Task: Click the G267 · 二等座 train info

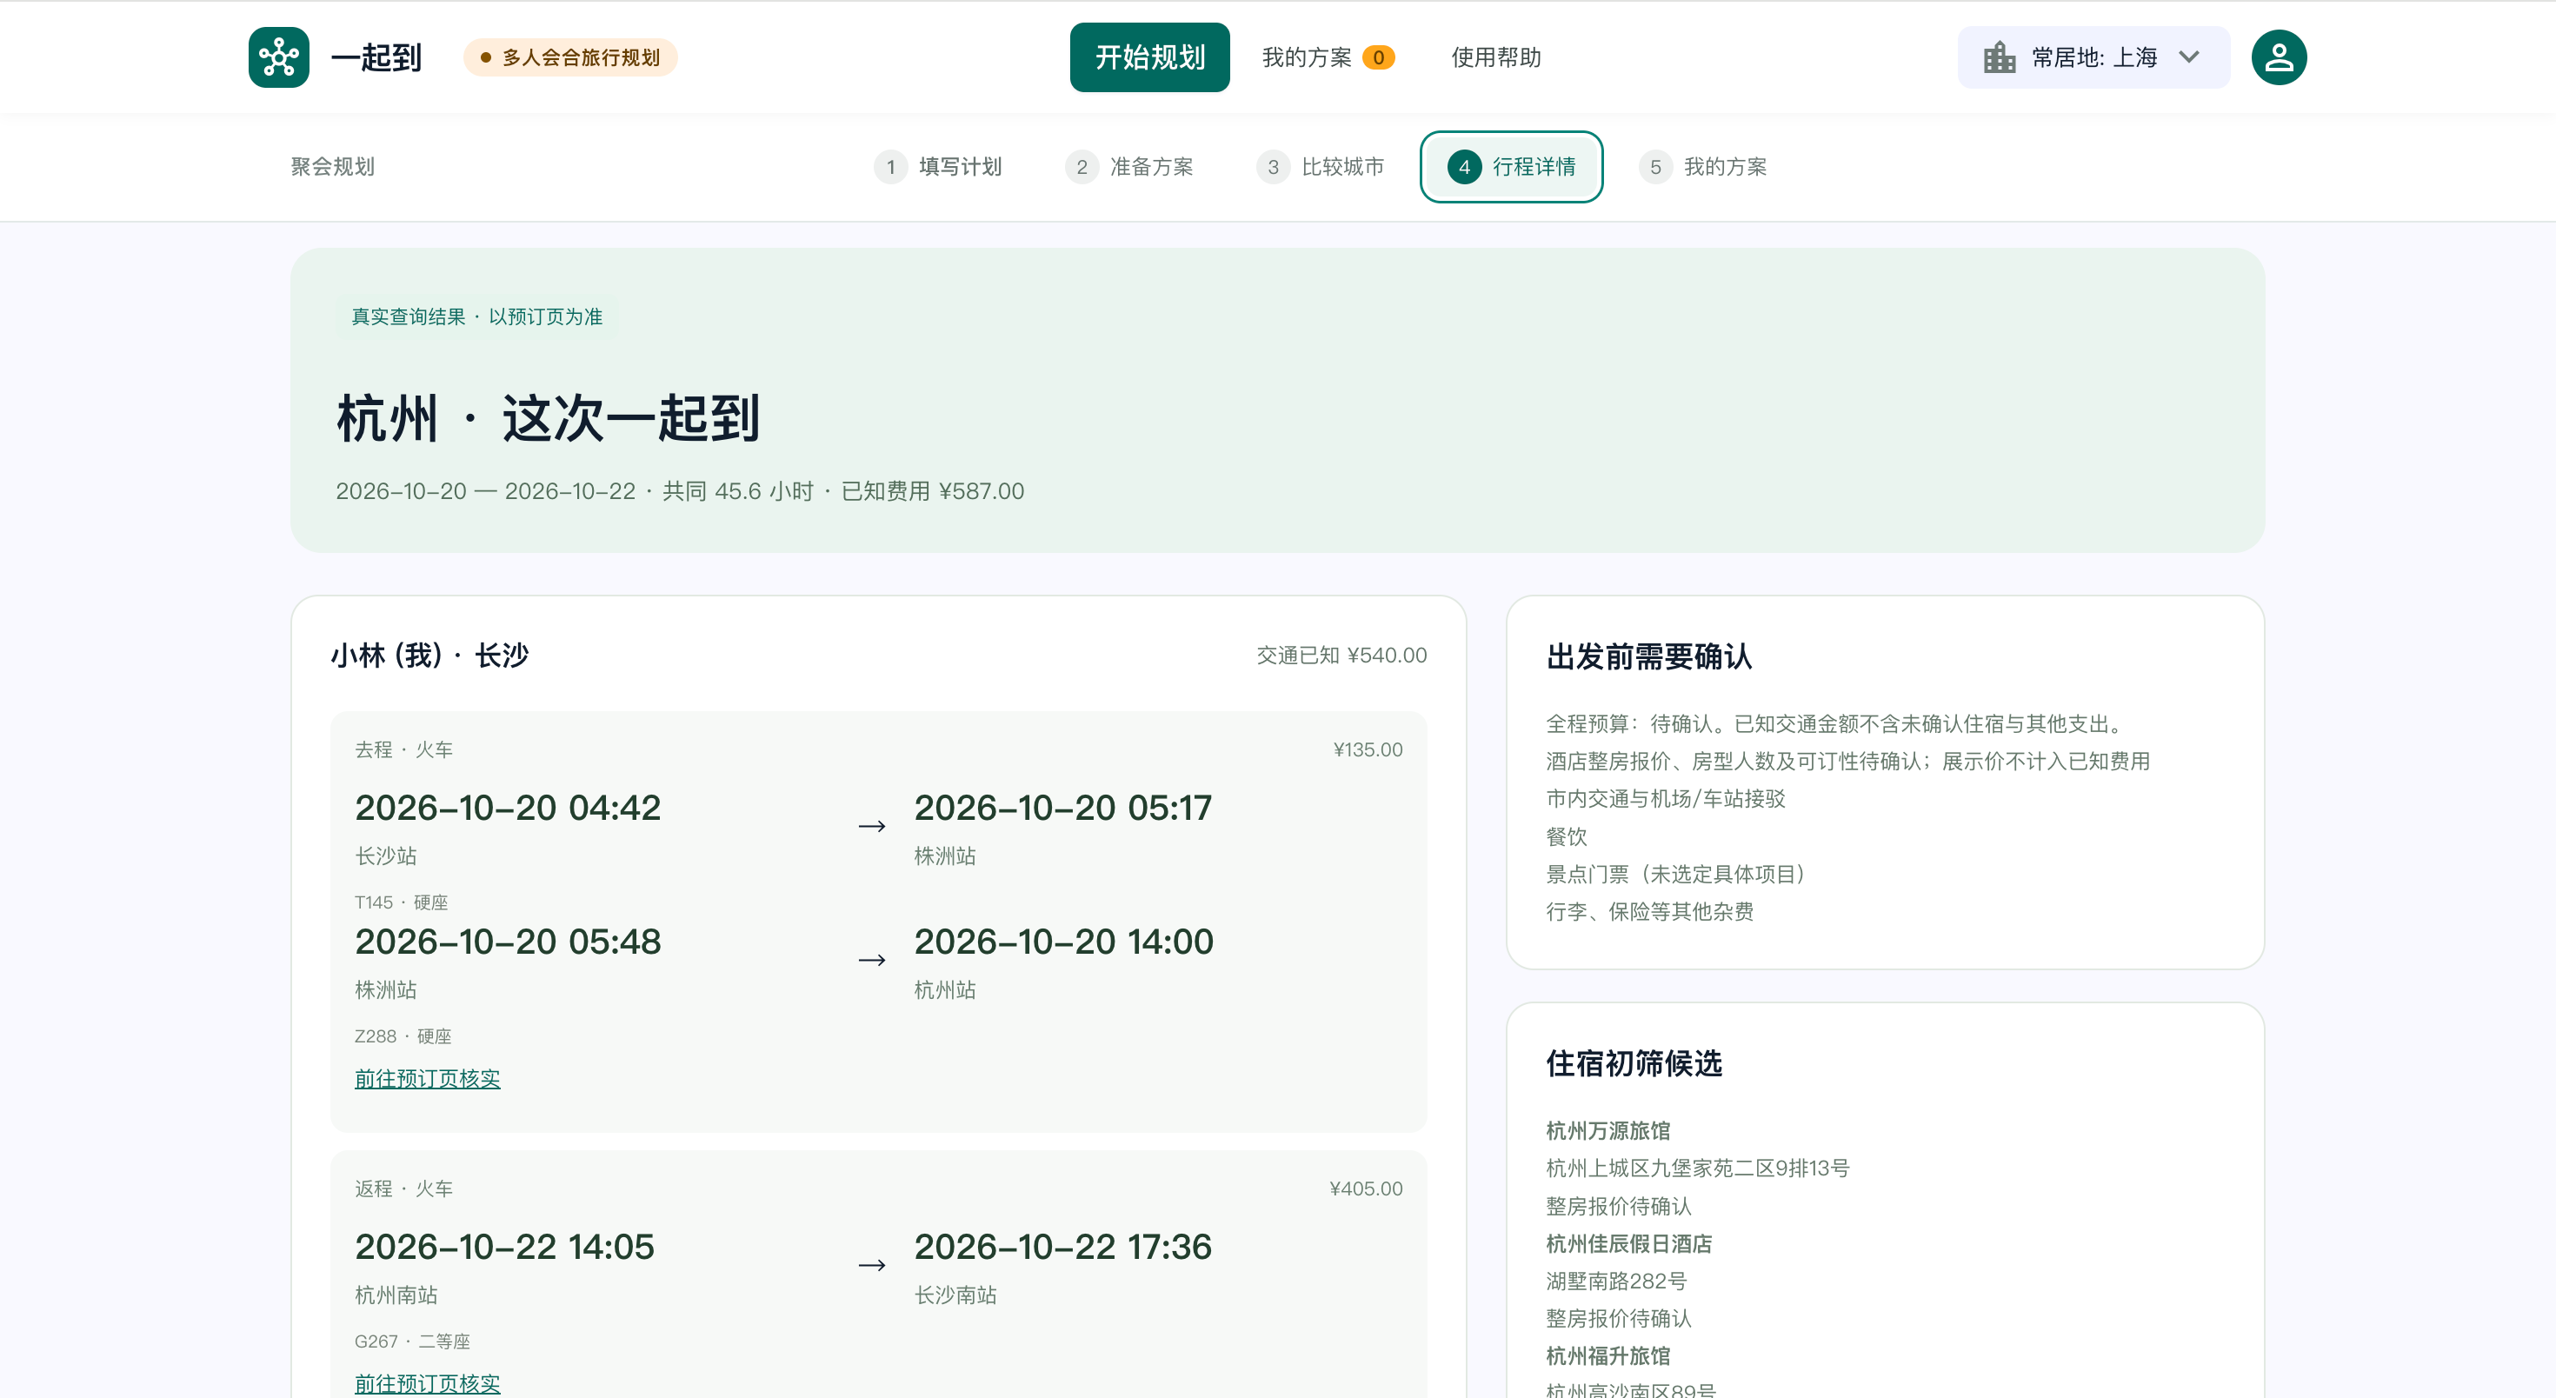Action: pos(412,1341)
